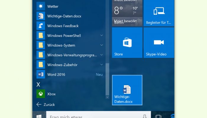Click the Frag mich etwas search field
Viewport: 207px width, 118px height.
(x=98, y=114)
